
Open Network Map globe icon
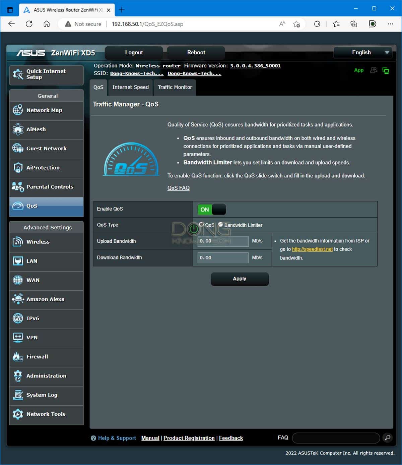coord(18,110)
